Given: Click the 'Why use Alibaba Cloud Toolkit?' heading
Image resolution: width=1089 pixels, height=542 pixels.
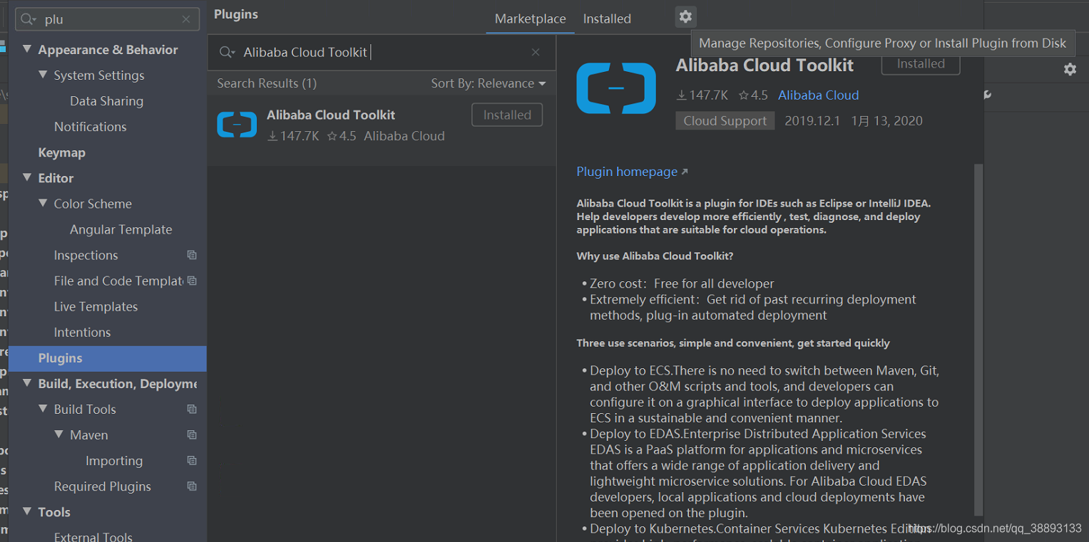Looking at the screenshot, I should [655, 256].
